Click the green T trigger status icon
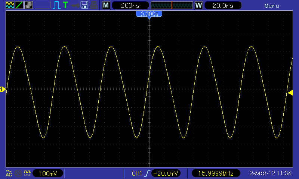 click(65, 5)
